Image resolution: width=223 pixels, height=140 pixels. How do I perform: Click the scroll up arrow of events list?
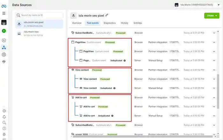pyautogui.click(x=218, y=32)
